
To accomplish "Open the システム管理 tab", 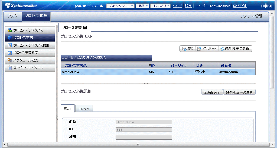I will point(251,16).
